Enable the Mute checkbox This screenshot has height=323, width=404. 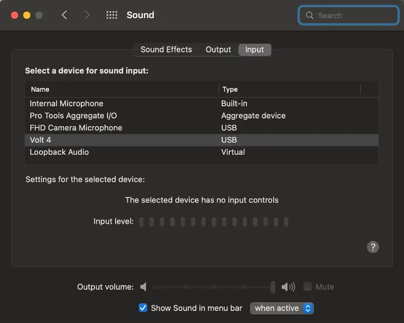[x=307, y=287]
